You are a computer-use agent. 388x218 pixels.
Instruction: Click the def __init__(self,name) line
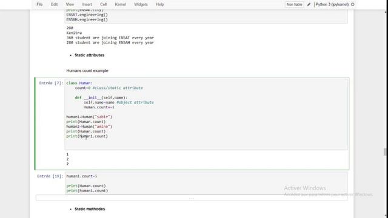pyautogui.click(x=101, y=97)
